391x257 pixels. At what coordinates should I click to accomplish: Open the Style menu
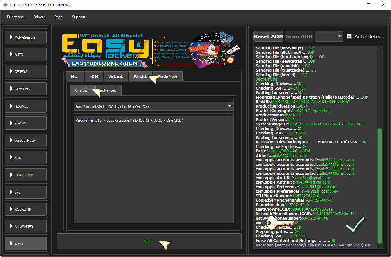click(x=59, y=17)
